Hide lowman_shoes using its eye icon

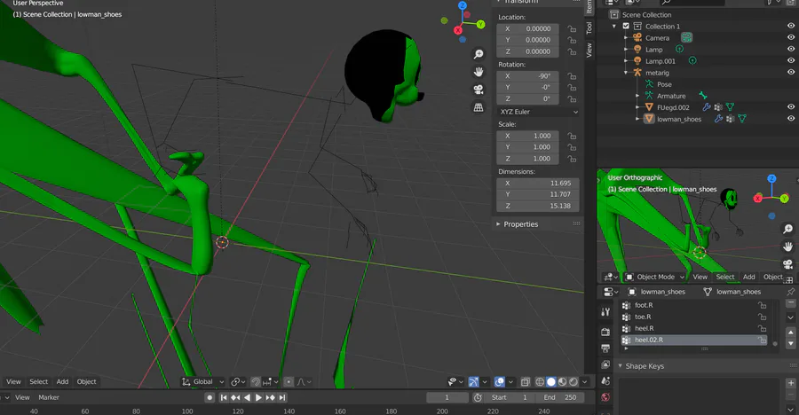(x=790, y=118)
